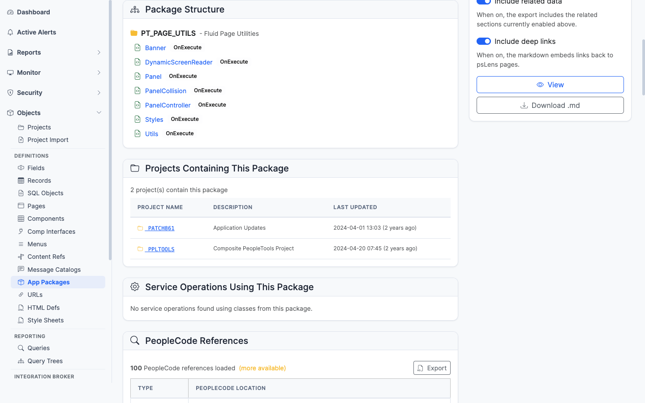The image size is (645, 403).
Task: Click the folder icon beside PATCH861
Action: (140, 228)
